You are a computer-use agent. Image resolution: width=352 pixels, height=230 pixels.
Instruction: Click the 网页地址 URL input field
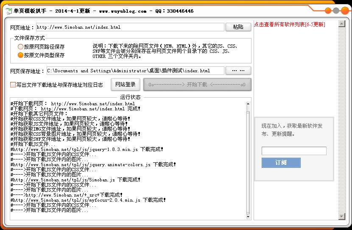(129, 27)
